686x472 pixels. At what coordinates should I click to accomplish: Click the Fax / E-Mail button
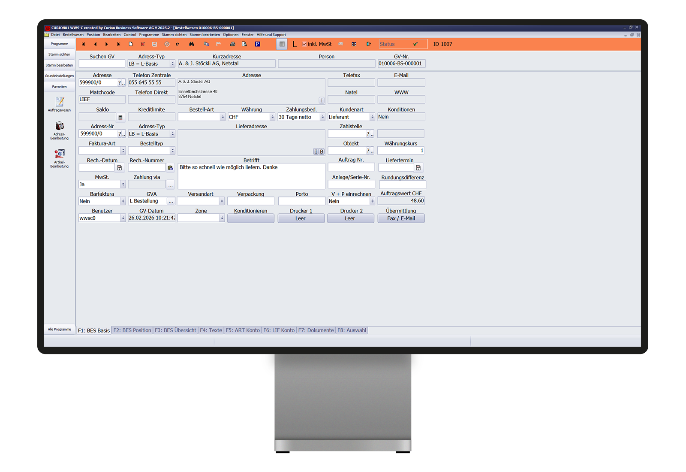[401, 218]
